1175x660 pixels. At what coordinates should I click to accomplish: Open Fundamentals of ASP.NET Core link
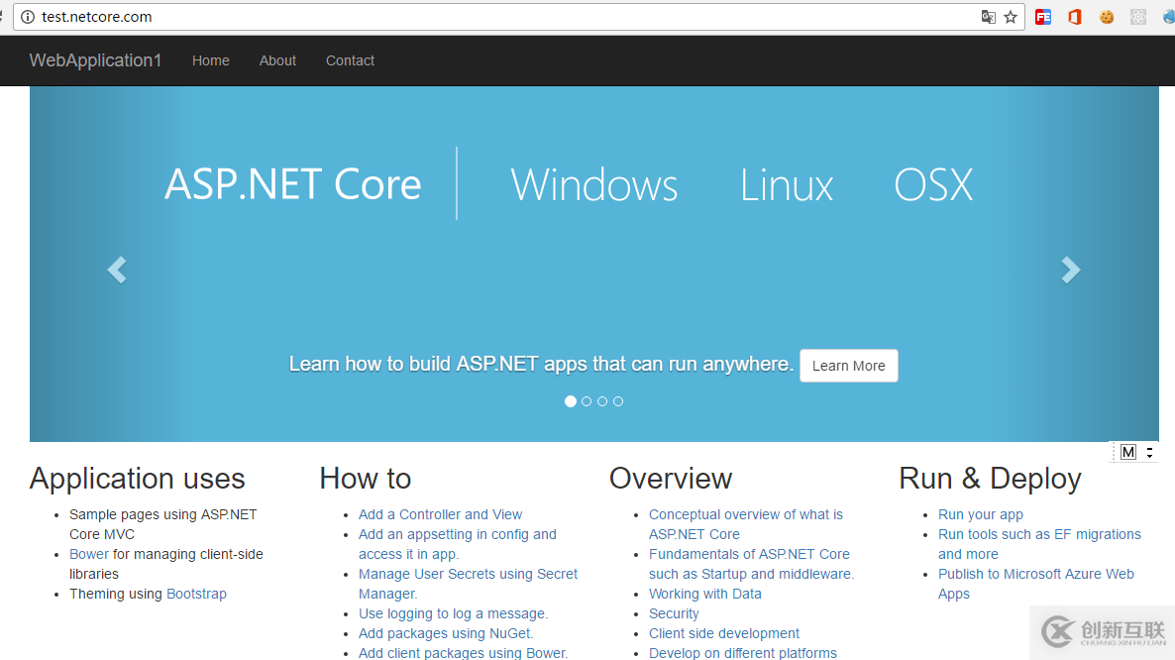[751, 564]
